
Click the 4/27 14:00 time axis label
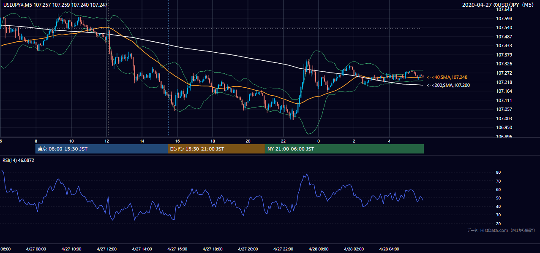pos(142,249)
